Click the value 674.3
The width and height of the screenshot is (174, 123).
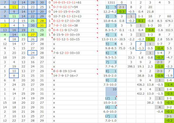tap(169, 21)
